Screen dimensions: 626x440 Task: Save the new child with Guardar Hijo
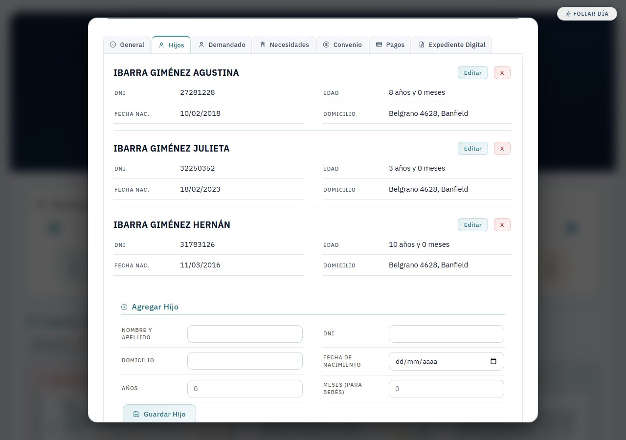click(x=159, y=414)
